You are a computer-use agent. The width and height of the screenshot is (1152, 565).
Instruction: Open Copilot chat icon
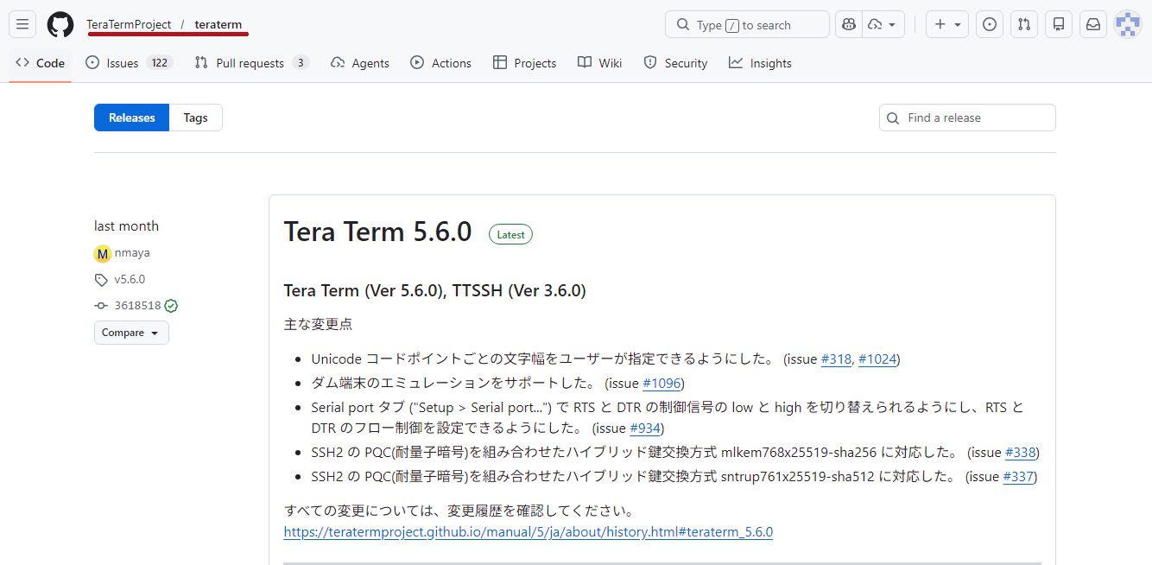848,24
